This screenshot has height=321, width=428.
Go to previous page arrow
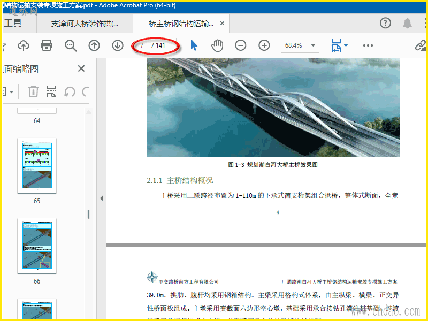[94, 45]
